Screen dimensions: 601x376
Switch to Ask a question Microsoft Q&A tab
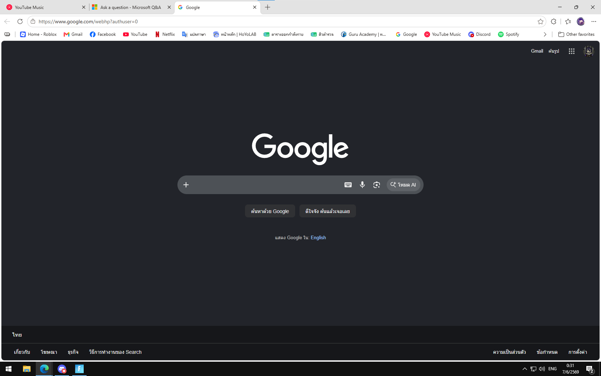pyautogui.click(x=132, y=7)
